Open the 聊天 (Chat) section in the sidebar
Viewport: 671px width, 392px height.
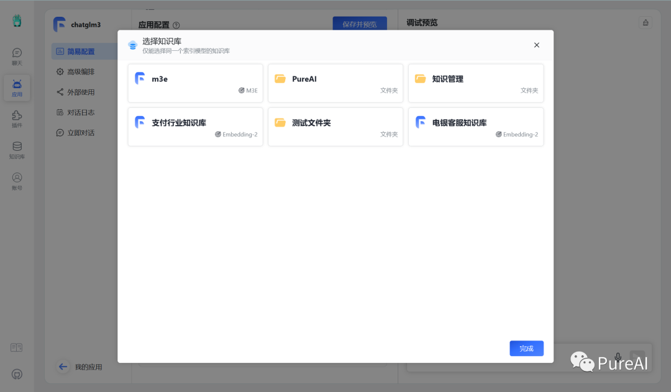(17, 57)
